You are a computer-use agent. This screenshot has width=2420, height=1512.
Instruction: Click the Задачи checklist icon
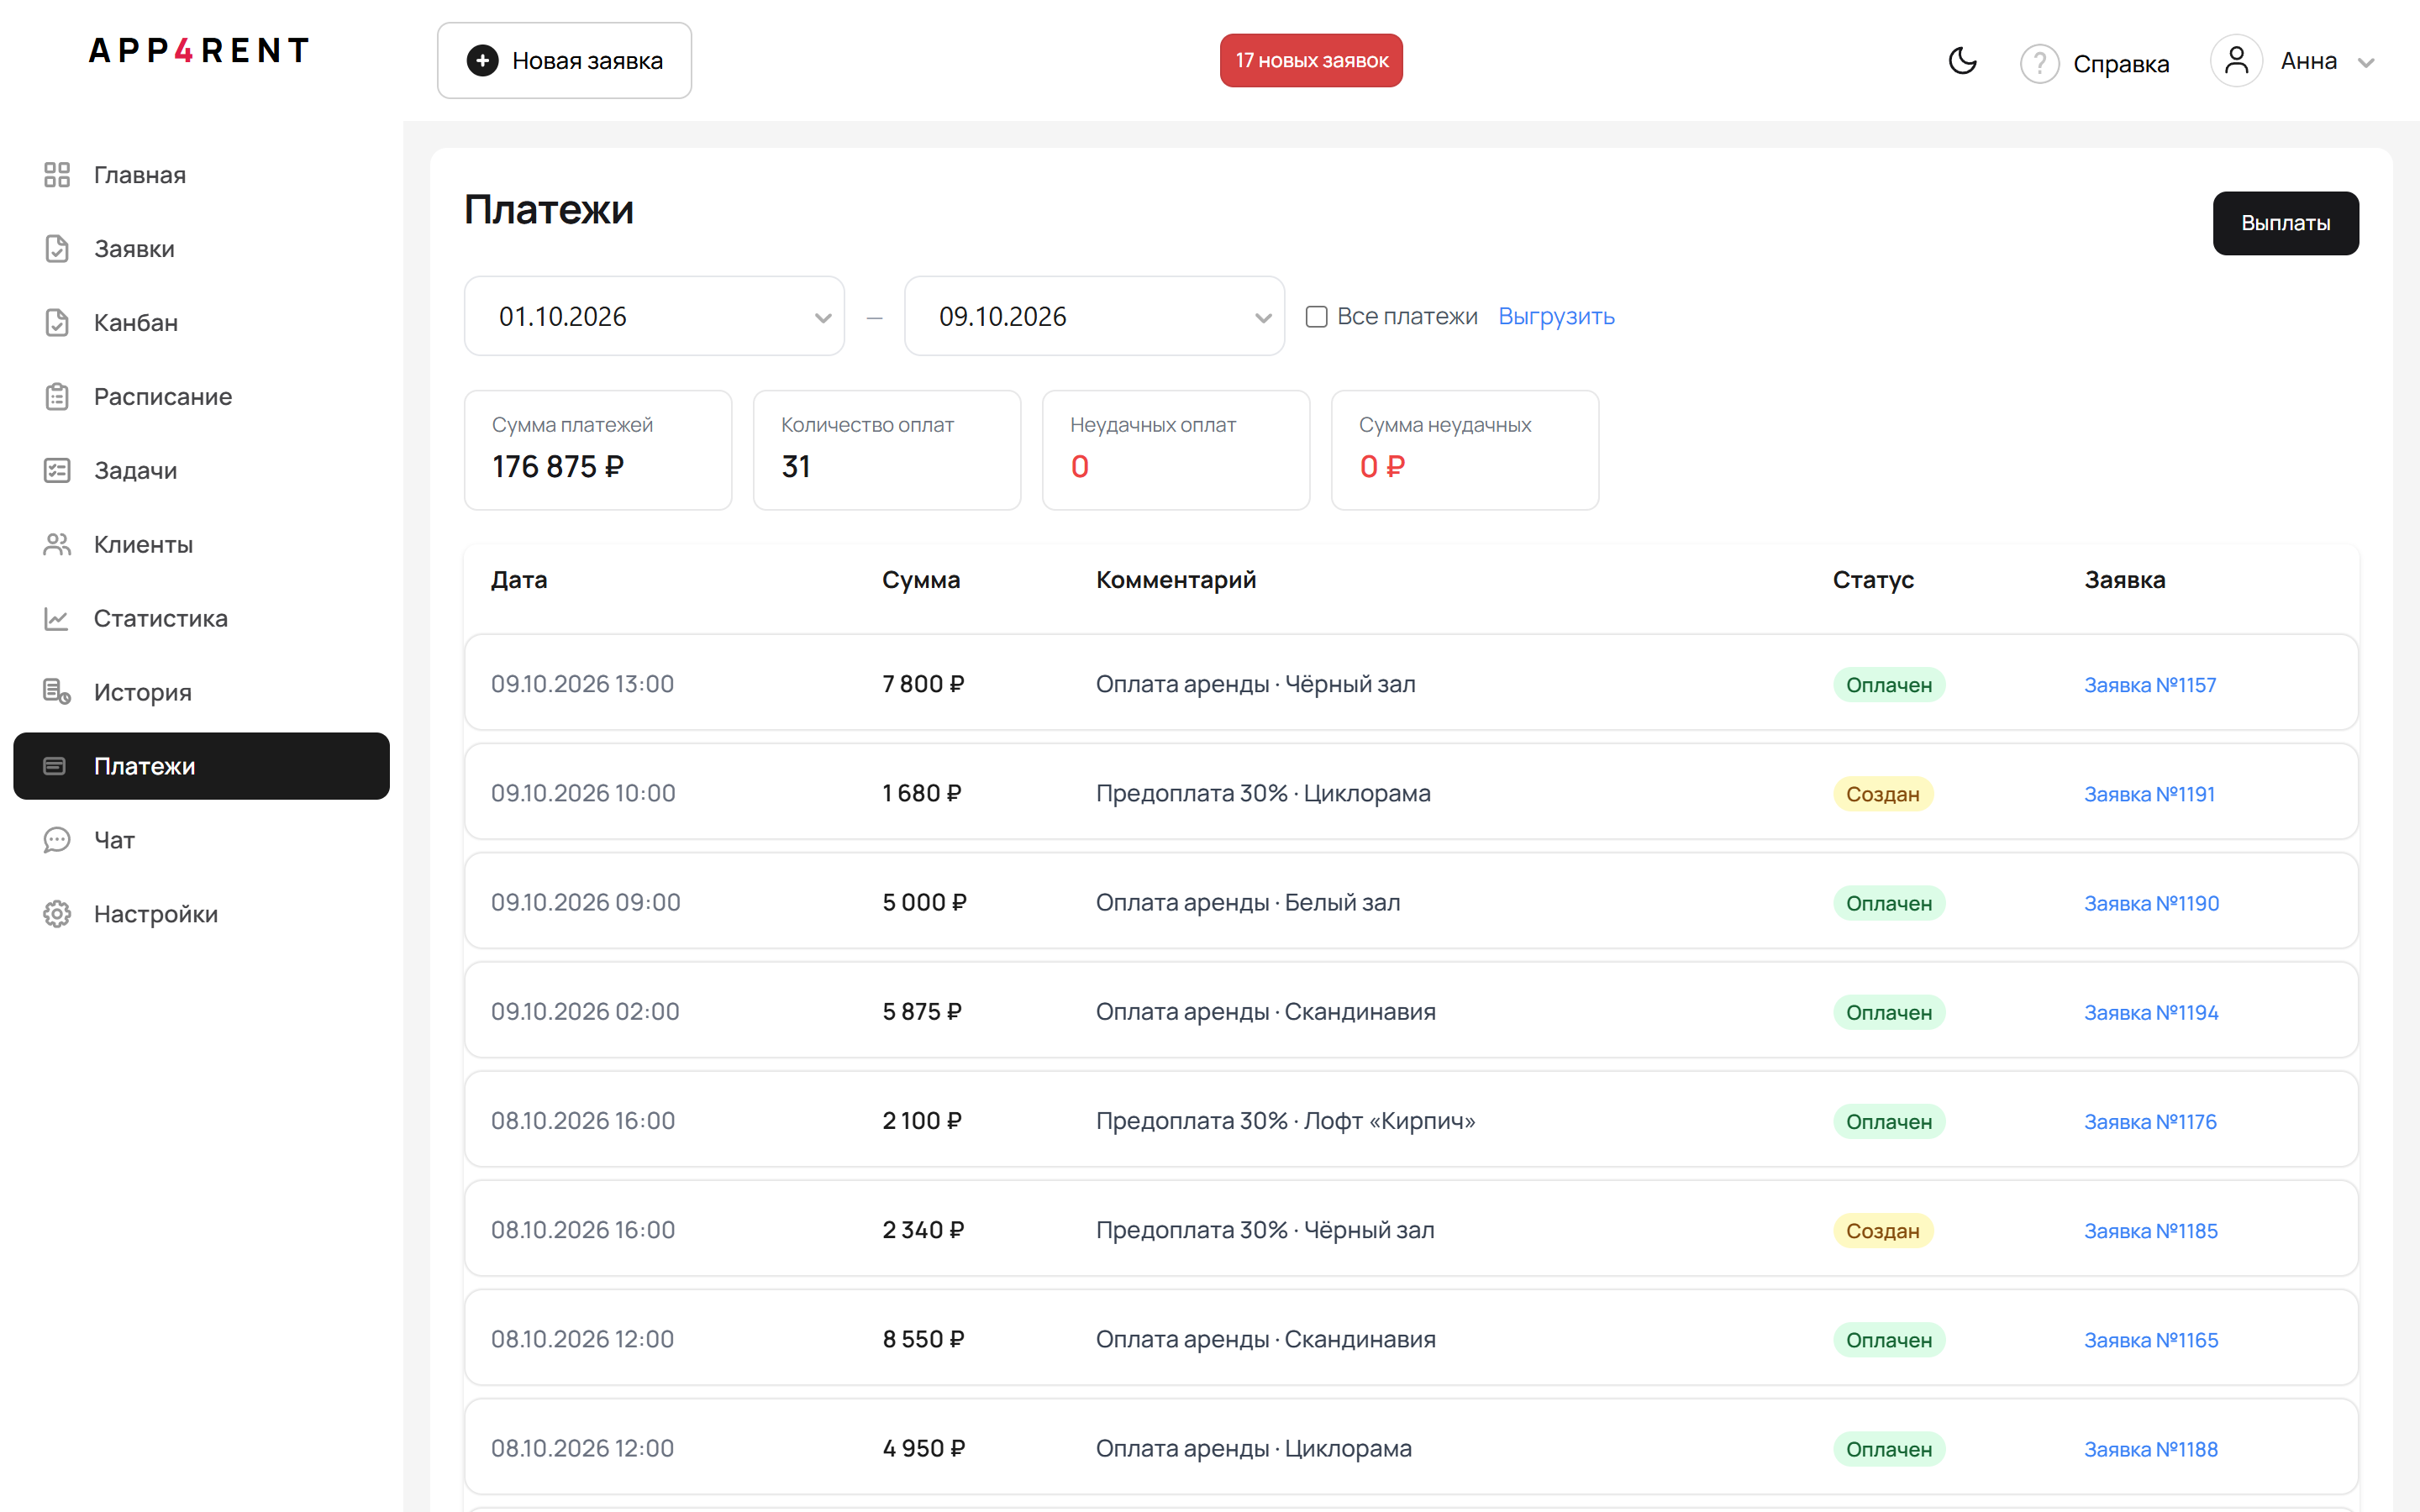57,471
